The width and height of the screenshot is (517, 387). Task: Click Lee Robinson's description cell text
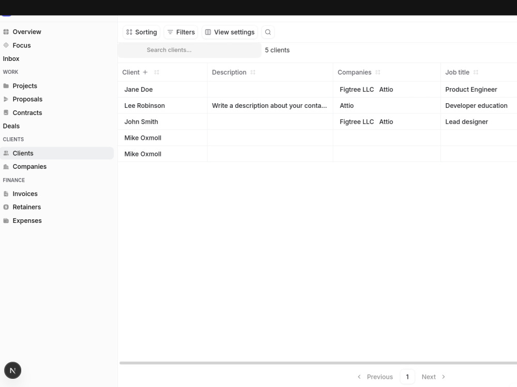click(x=269, y=106)
